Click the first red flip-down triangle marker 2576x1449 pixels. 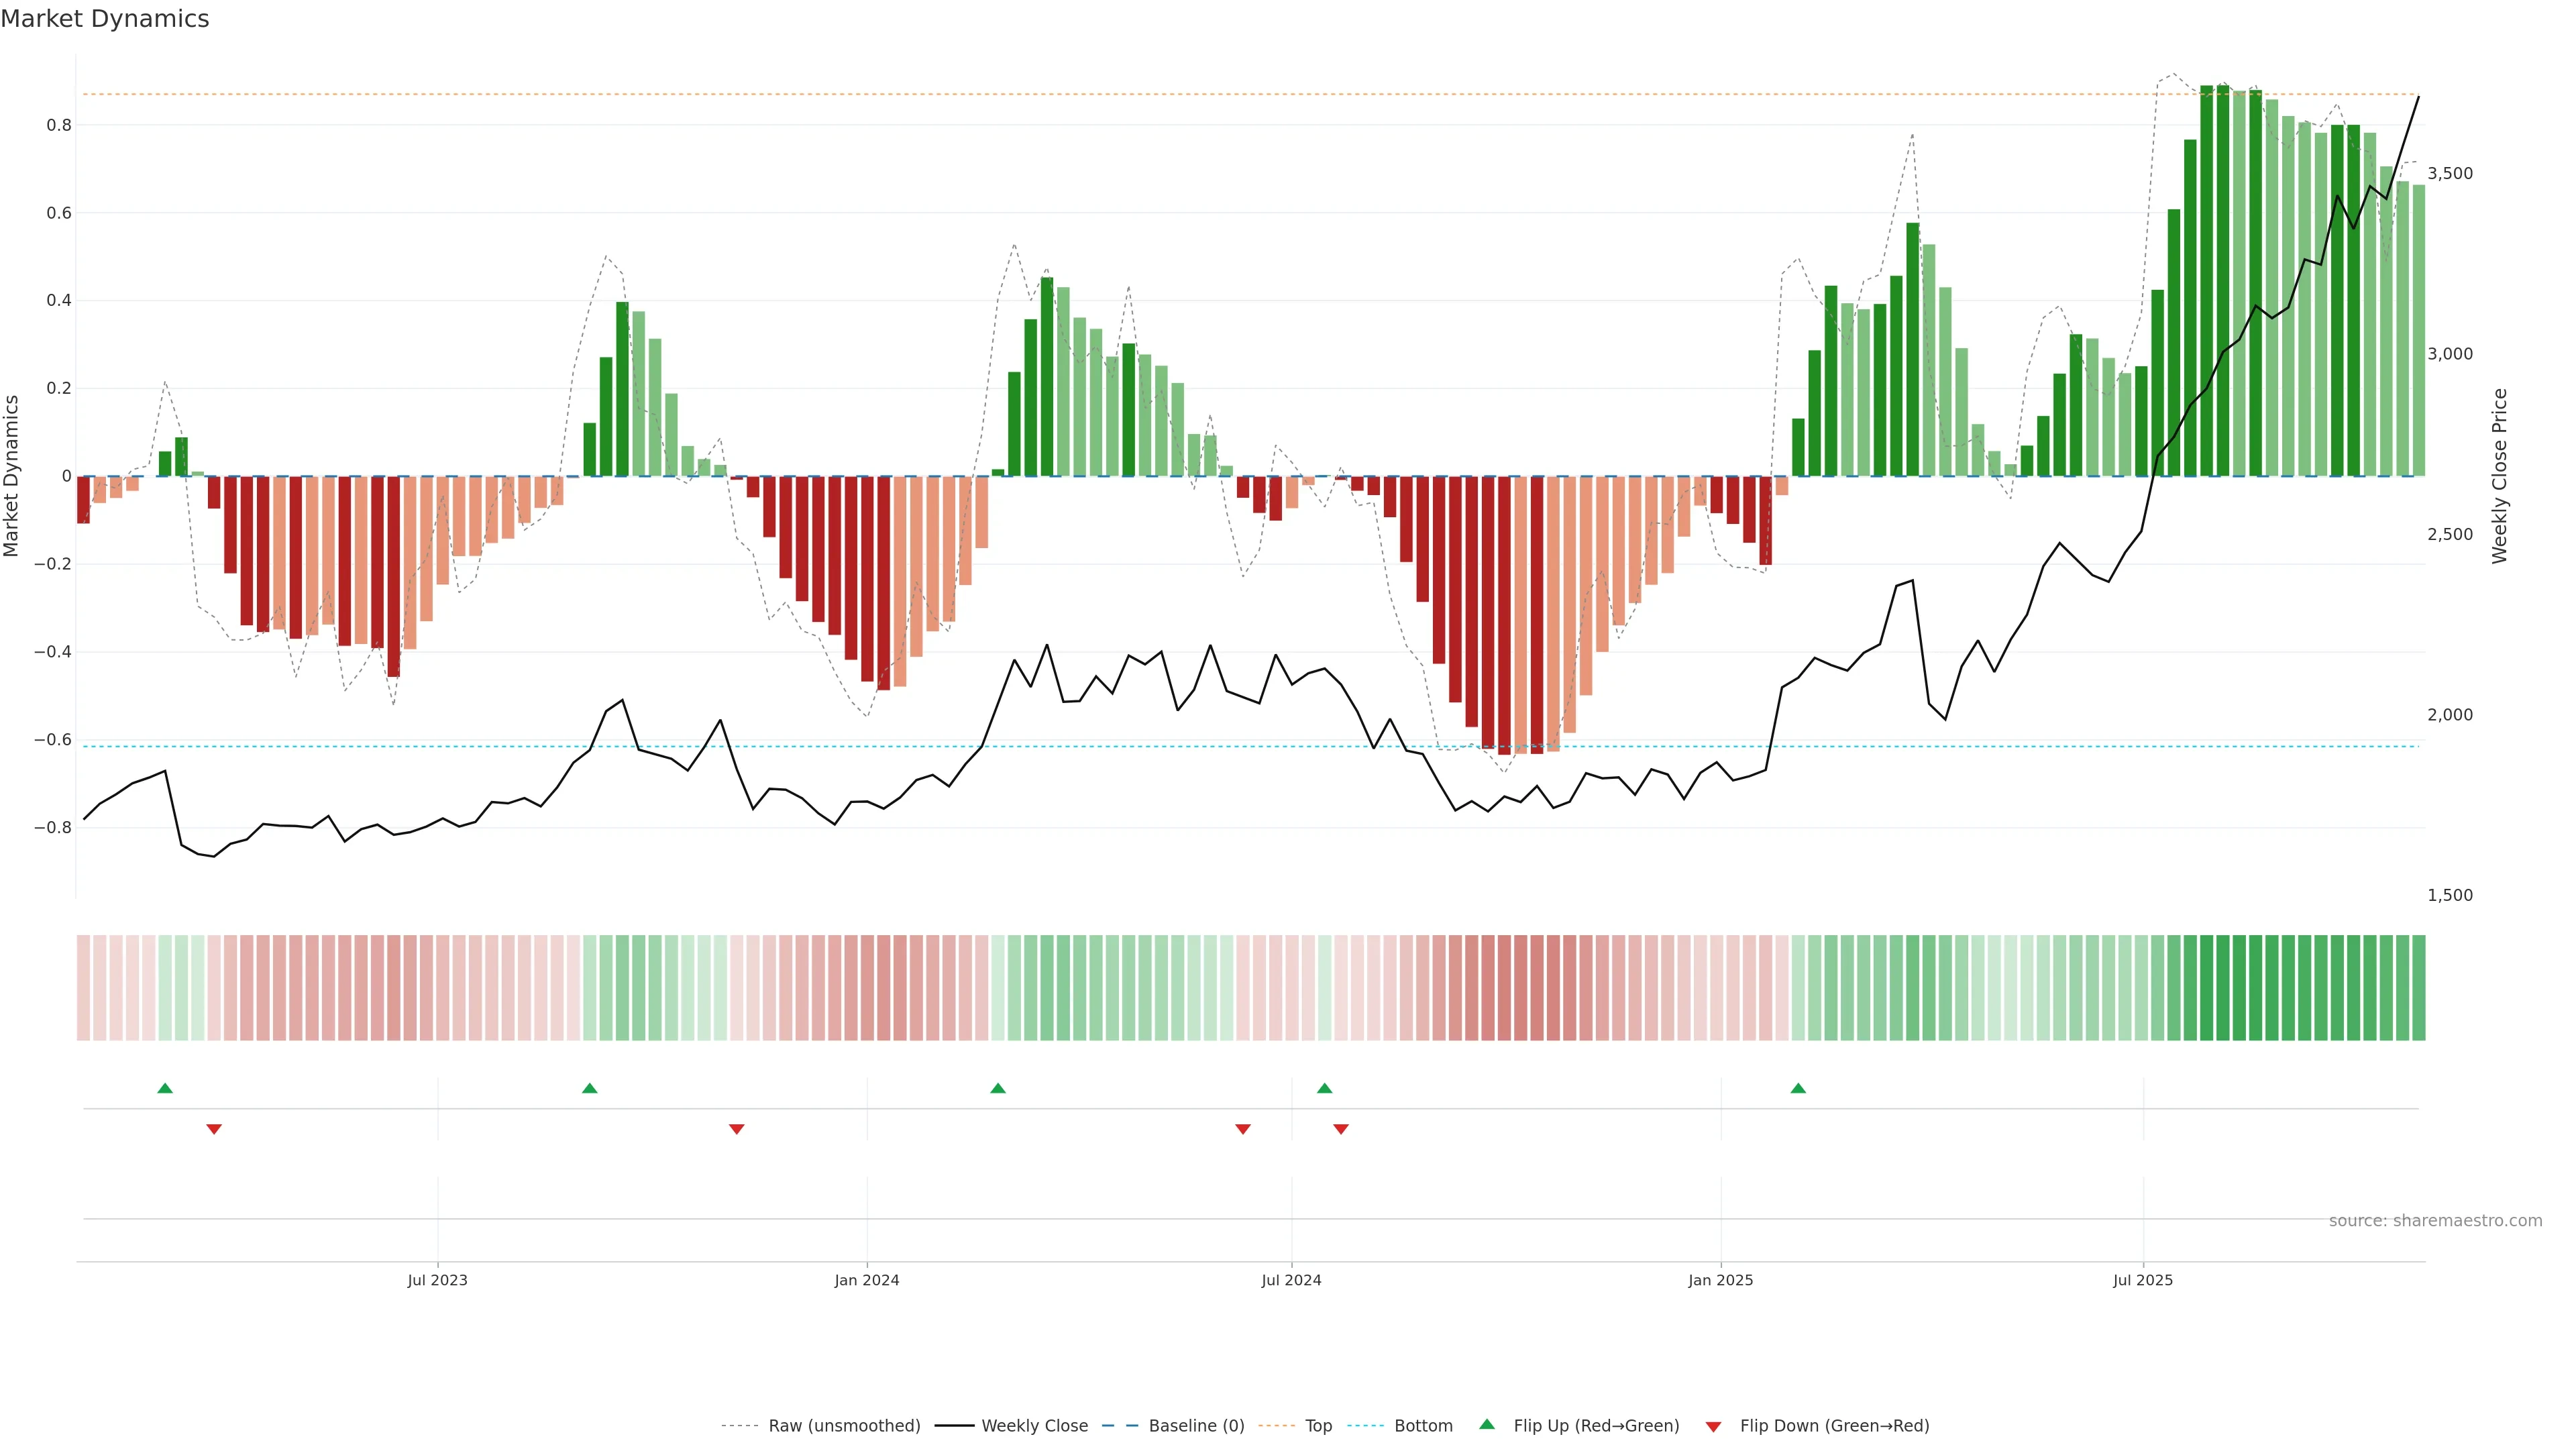214,1129
